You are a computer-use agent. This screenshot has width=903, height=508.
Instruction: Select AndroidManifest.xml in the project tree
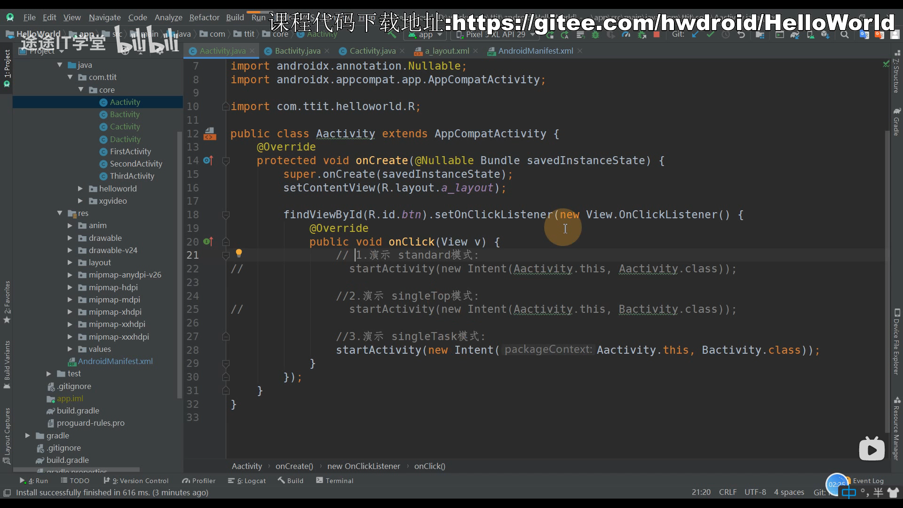(x=115, y=361)
